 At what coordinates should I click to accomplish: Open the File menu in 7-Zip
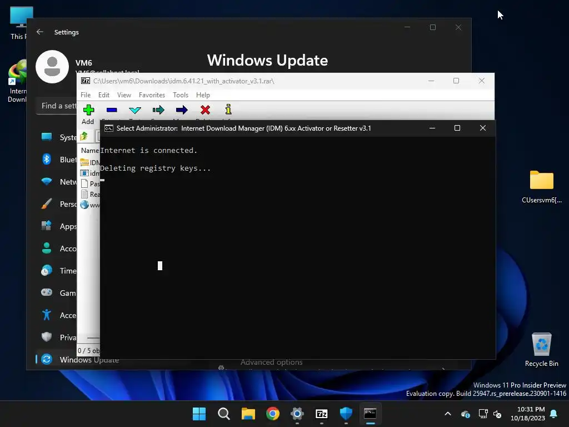point(86,95)
